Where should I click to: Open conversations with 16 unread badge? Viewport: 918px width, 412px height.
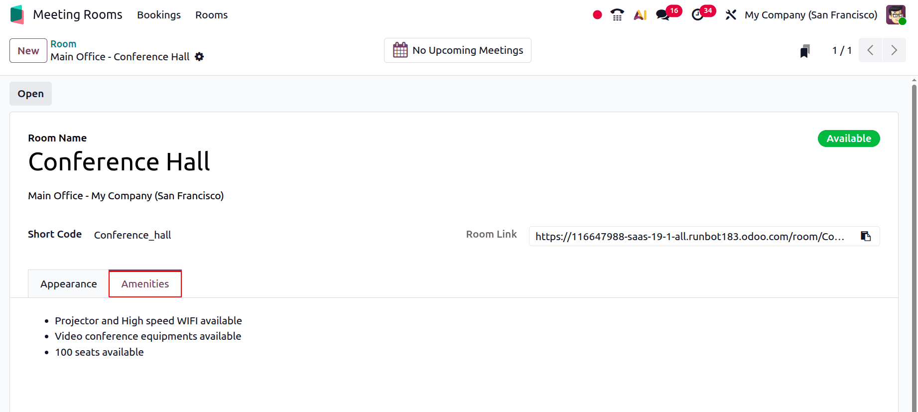pyautogui.click(x=668, y=13)
